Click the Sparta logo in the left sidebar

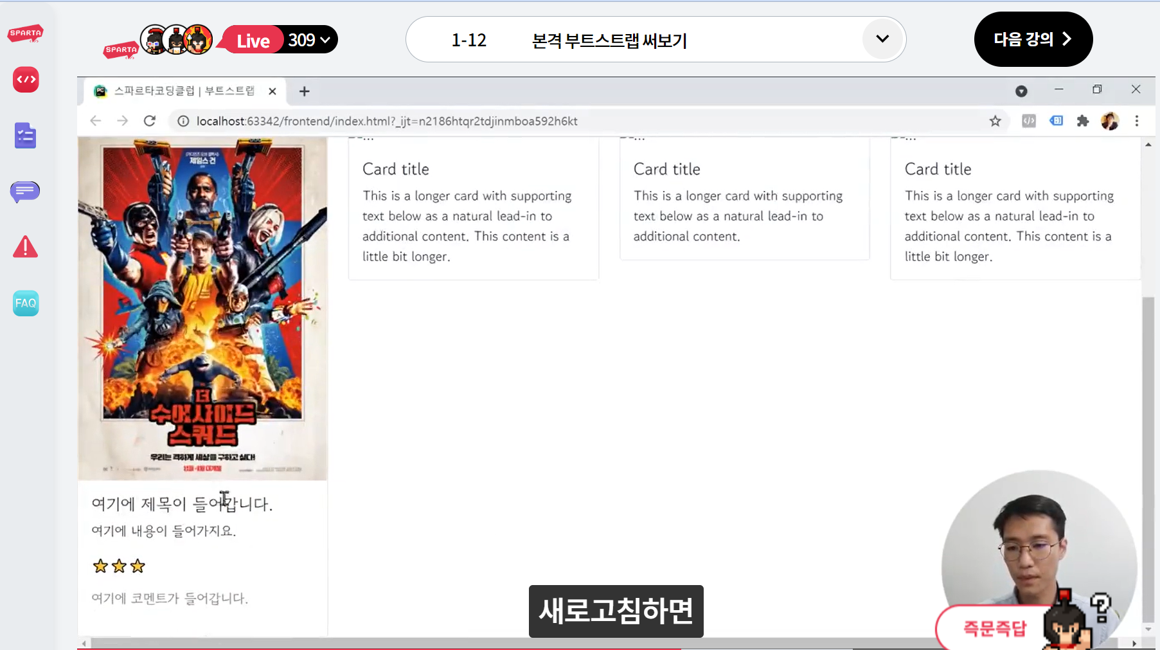[x=25, y=33]
